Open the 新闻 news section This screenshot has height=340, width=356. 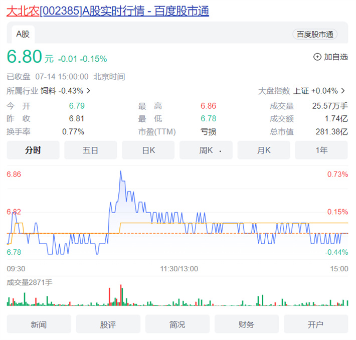[39, 324]
